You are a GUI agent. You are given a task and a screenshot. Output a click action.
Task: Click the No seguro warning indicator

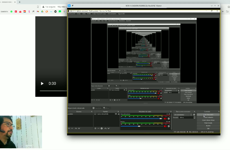point(49,7)
